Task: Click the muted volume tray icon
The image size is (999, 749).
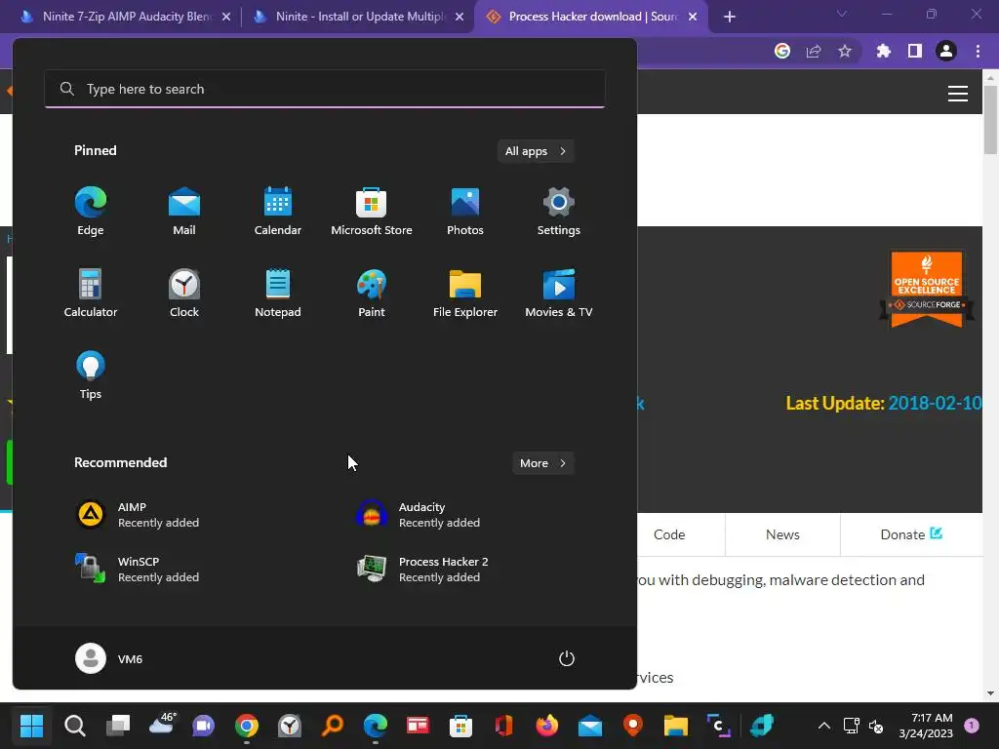Action: tap(876, 726)
